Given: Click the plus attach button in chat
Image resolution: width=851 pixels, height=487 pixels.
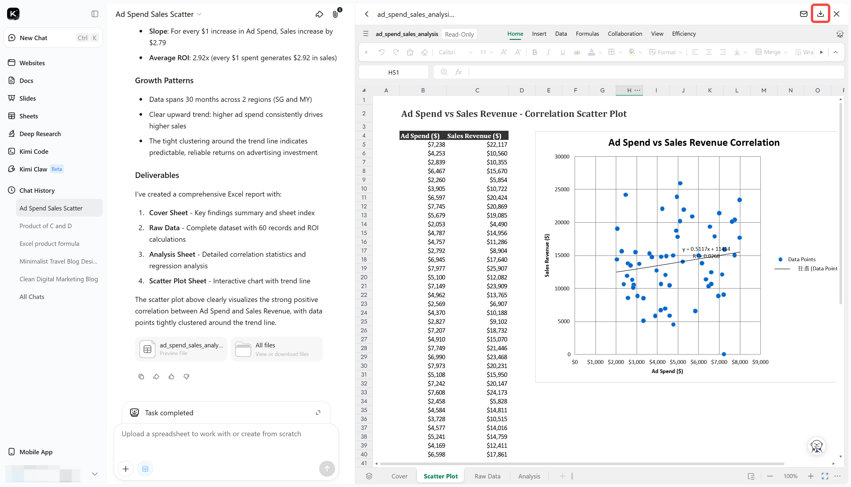Looking at the screenshot, I should 126,469.
